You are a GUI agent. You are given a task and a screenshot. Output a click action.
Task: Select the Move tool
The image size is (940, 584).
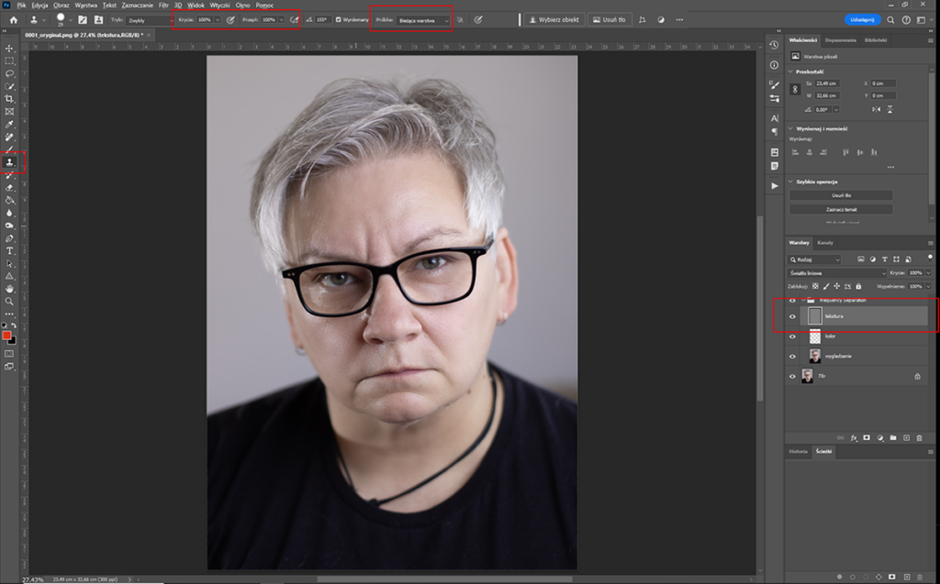(x=10, y=49)
